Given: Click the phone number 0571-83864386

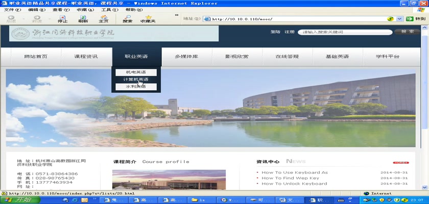Looking at the screenshot, I should [57, 174].
